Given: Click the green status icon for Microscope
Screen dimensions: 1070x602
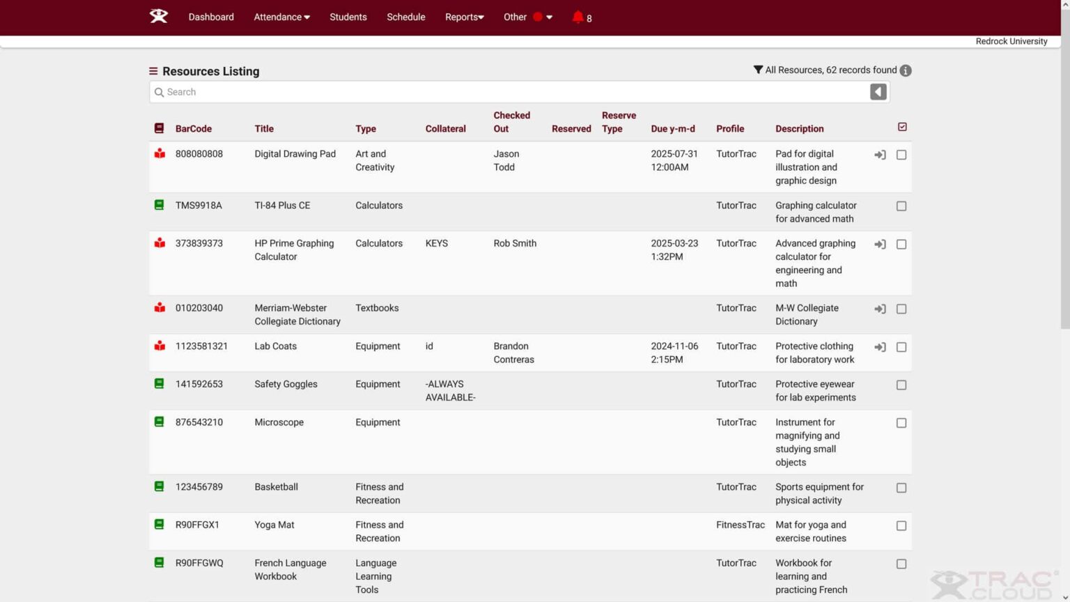Looking at the screenshot, I should 160,422.
